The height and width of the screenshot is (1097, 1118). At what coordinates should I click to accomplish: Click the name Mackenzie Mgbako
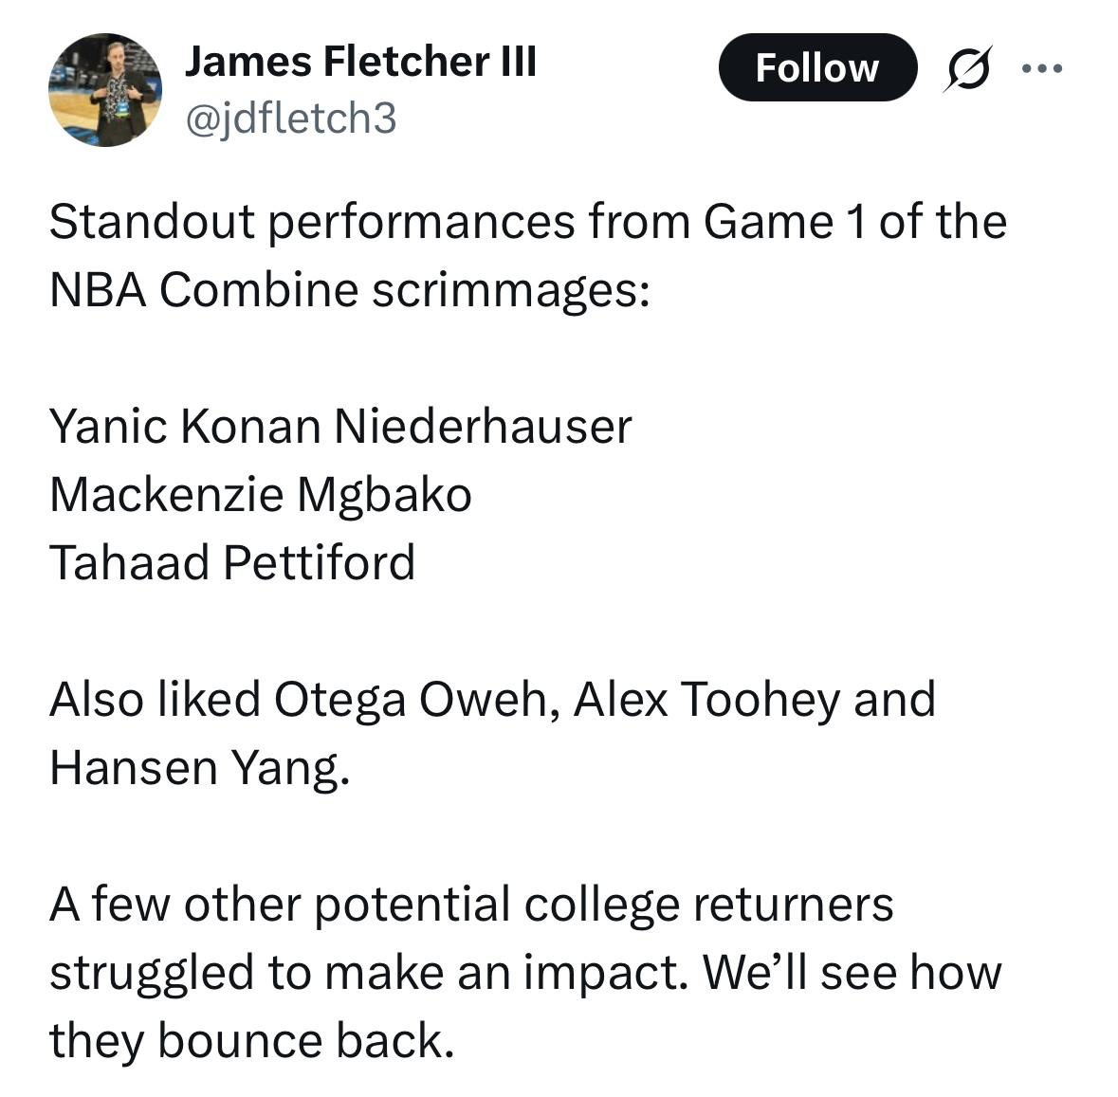(260, 495)
